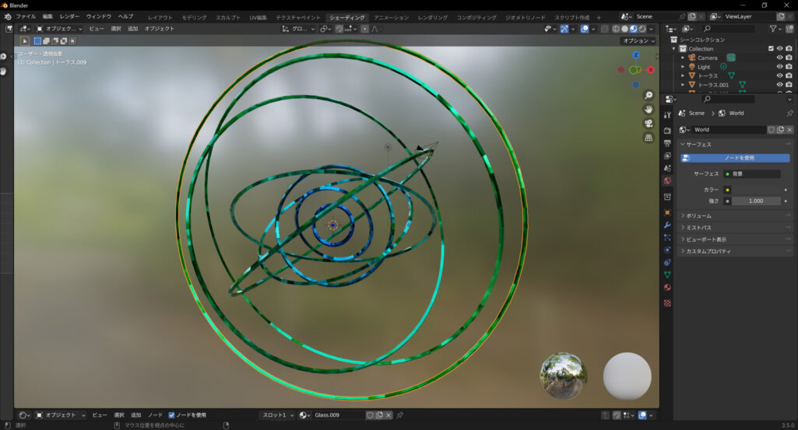Open the Output properties tab icon

667,143
